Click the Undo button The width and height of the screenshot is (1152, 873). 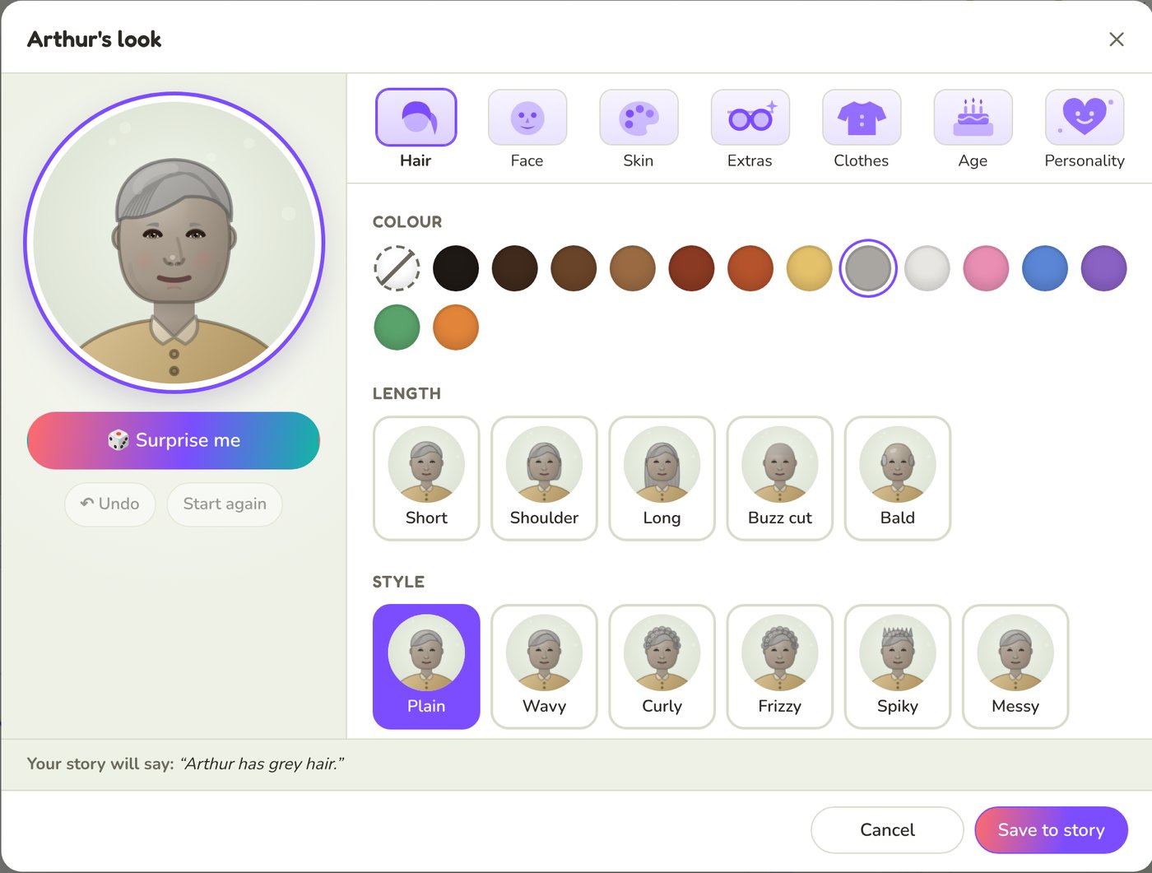110,504
